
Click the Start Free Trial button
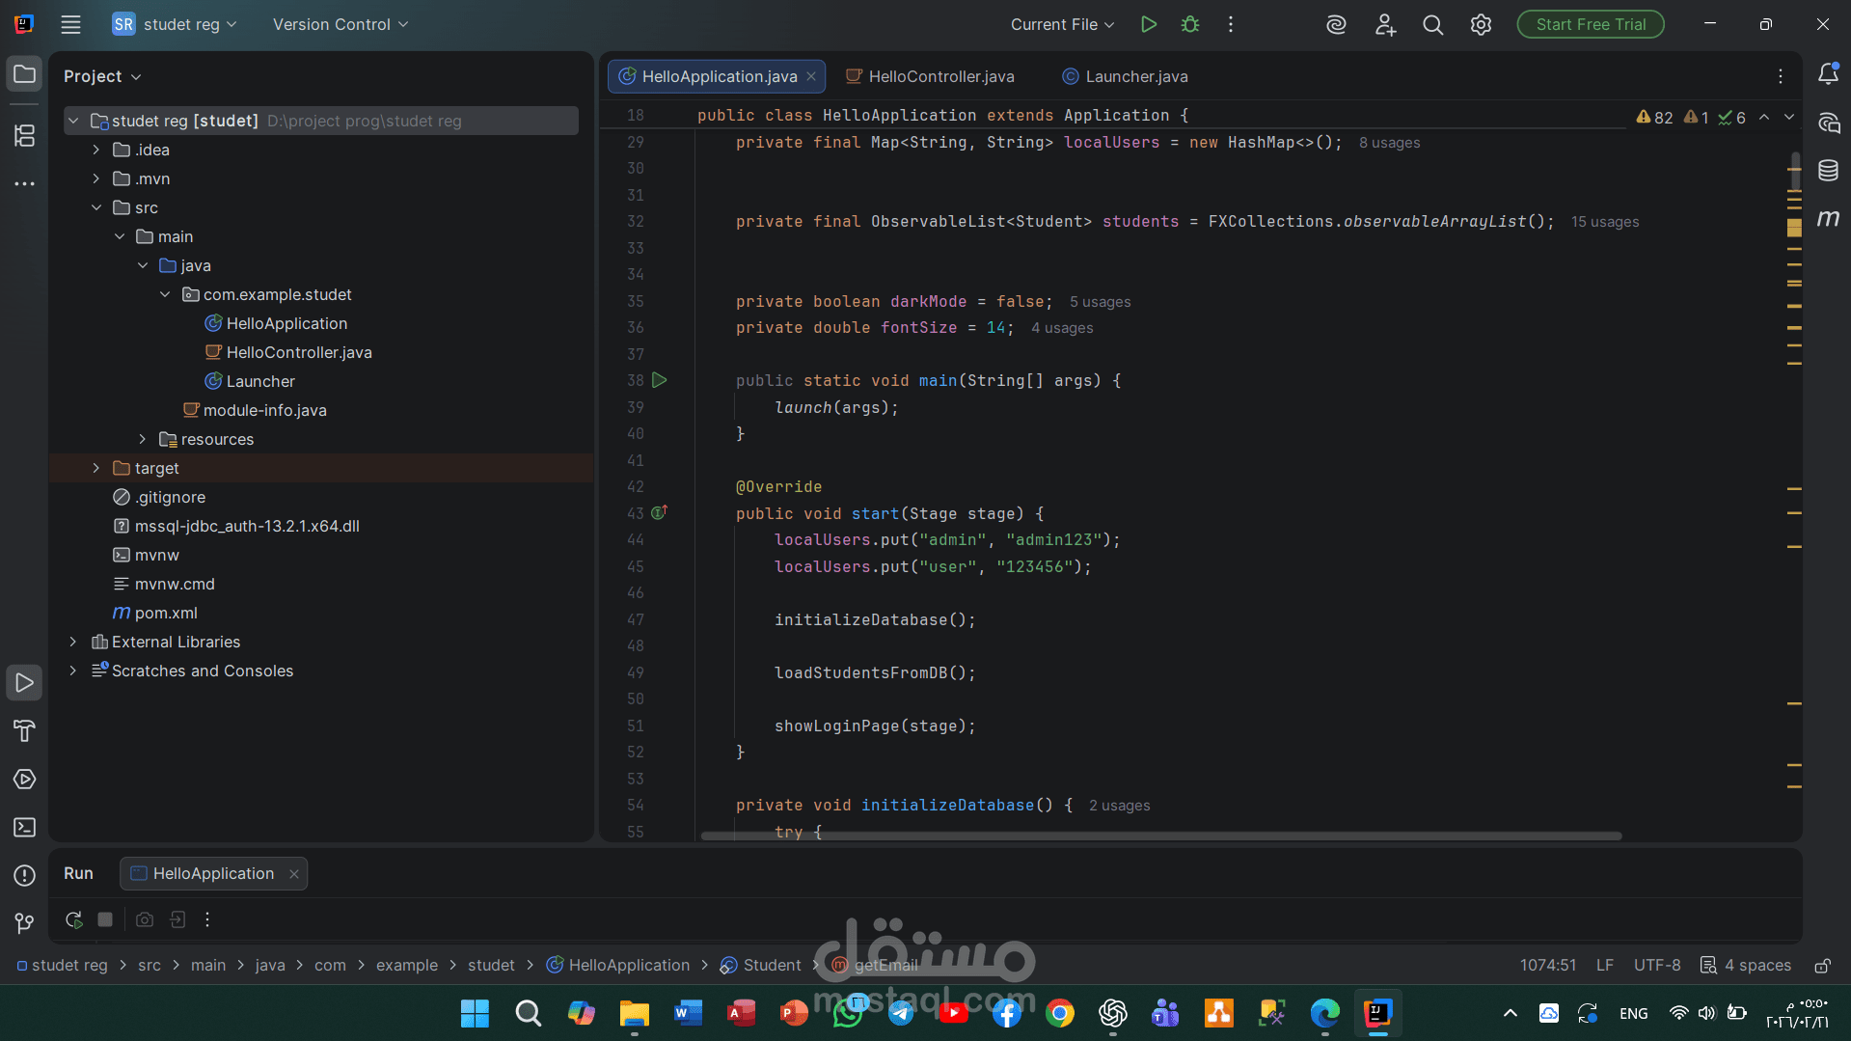click(x=1591, y=24)
